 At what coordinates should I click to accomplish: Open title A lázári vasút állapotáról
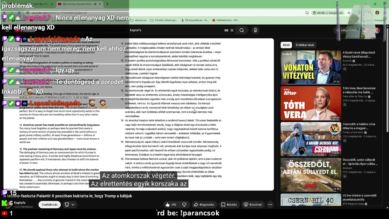[359, 54]
